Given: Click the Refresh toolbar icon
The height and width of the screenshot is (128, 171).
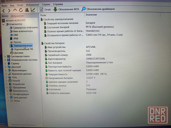Looking at the screenshot, I should pyautogui.click(x=21, y=10).
